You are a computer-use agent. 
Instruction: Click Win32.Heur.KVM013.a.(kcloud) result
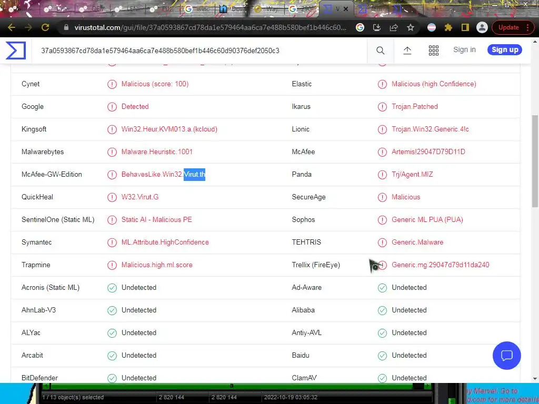(x=169, y=129)
